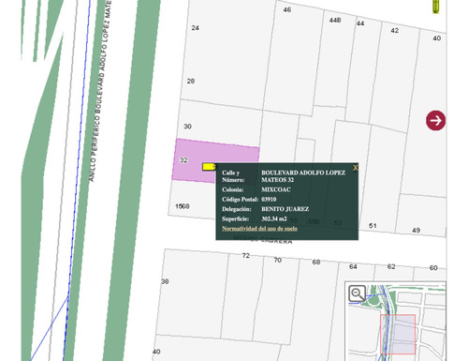
Task: Select the parcel labeled 24
Action: pyautogui.click(x=196, y=28)
